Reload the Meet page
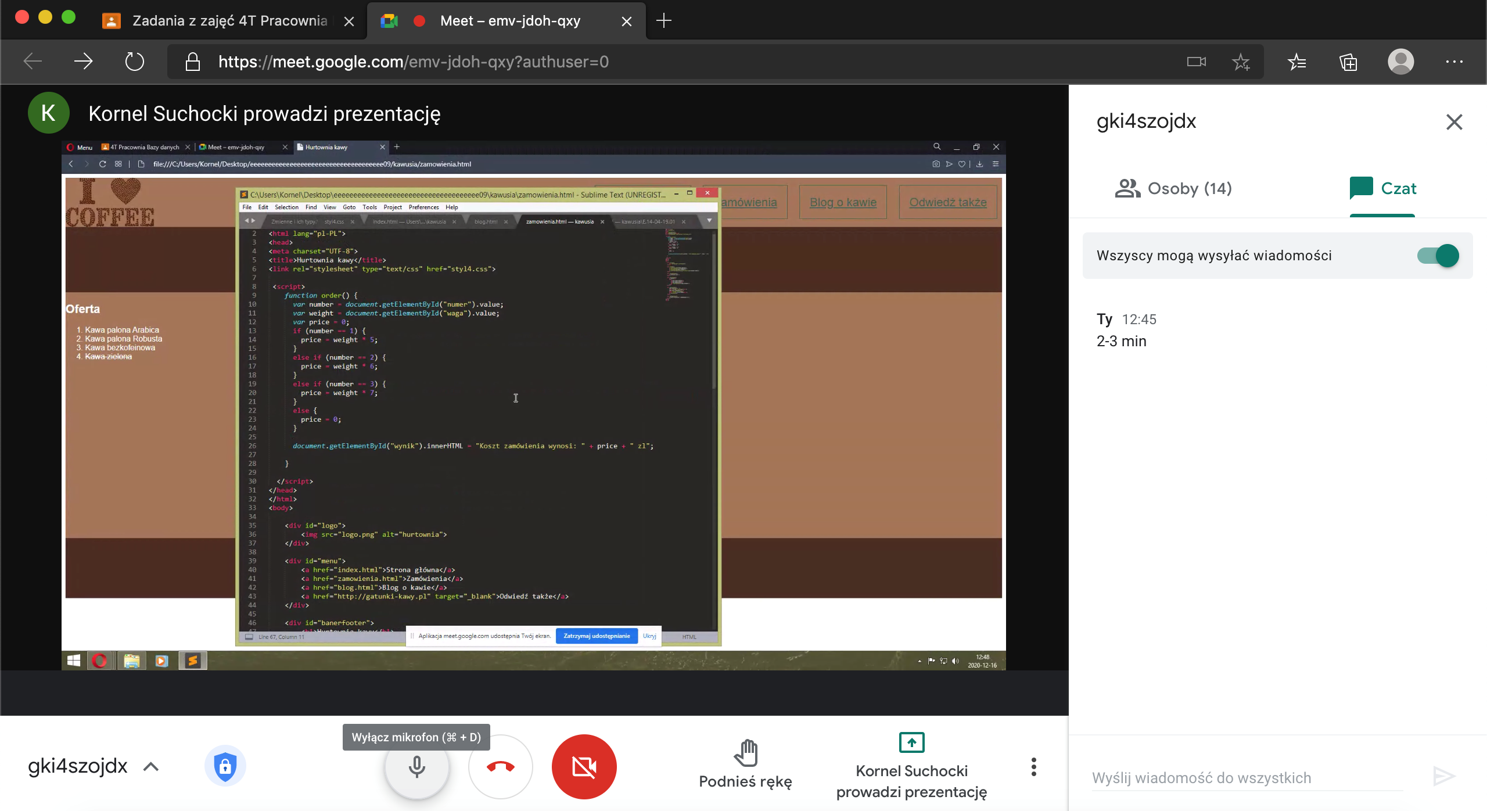The image size is (1487, 811). coord(134,62)
